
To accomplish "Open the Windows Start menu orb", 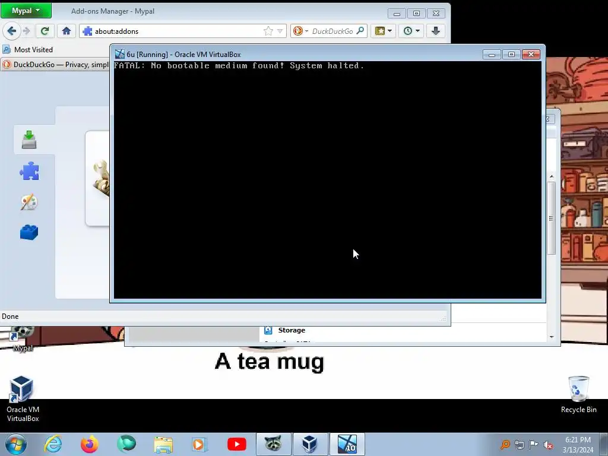I will [x=16, y=444].
